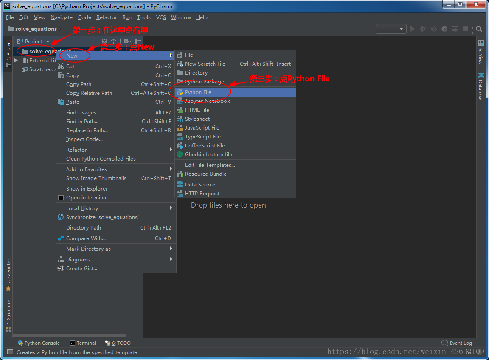Open the Project view dropdown arrow

tap(48, 42)
